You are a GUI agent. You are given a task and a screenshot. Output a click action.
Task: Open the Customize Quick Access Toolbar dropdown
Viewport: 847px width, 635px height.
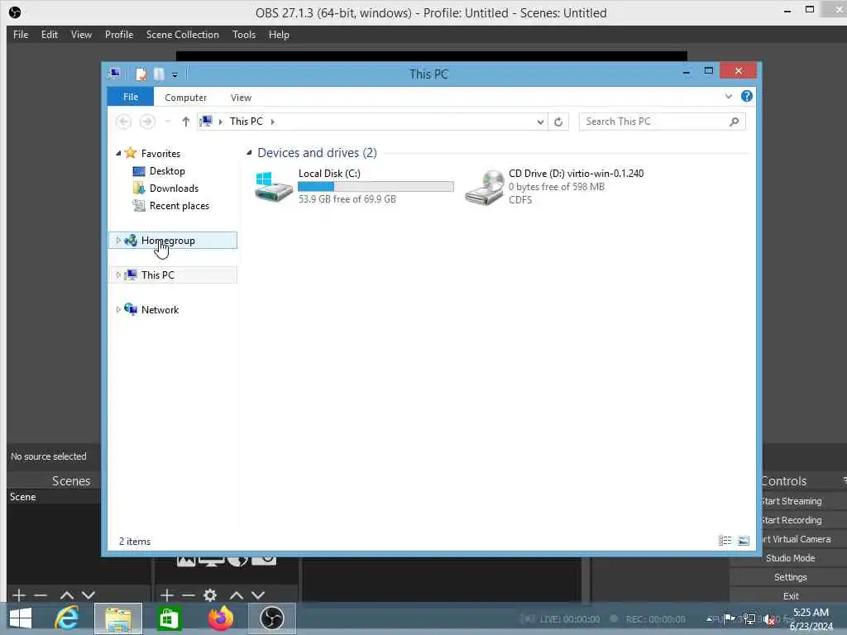(175, 75)
